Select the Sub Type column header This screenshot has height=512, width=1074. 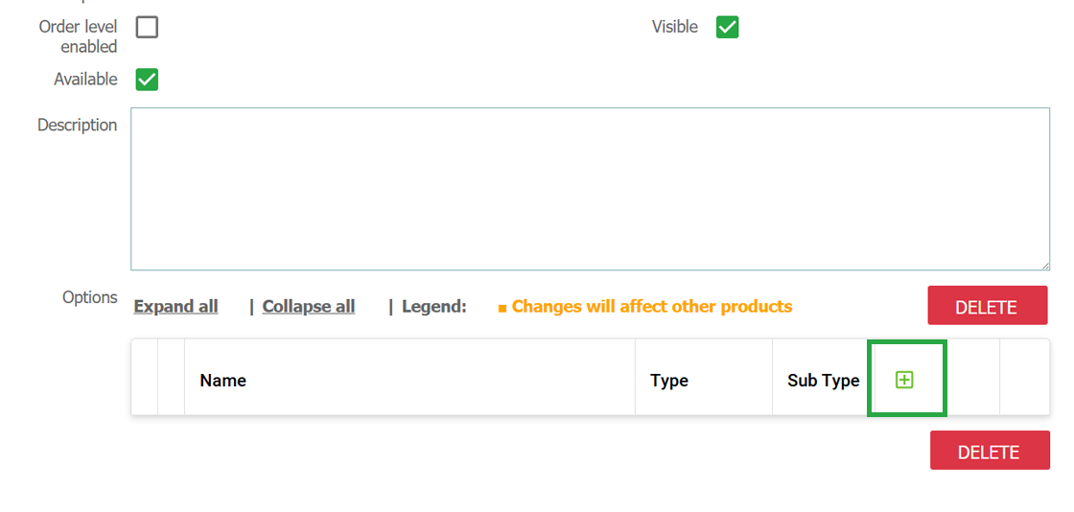coord(824,381)
